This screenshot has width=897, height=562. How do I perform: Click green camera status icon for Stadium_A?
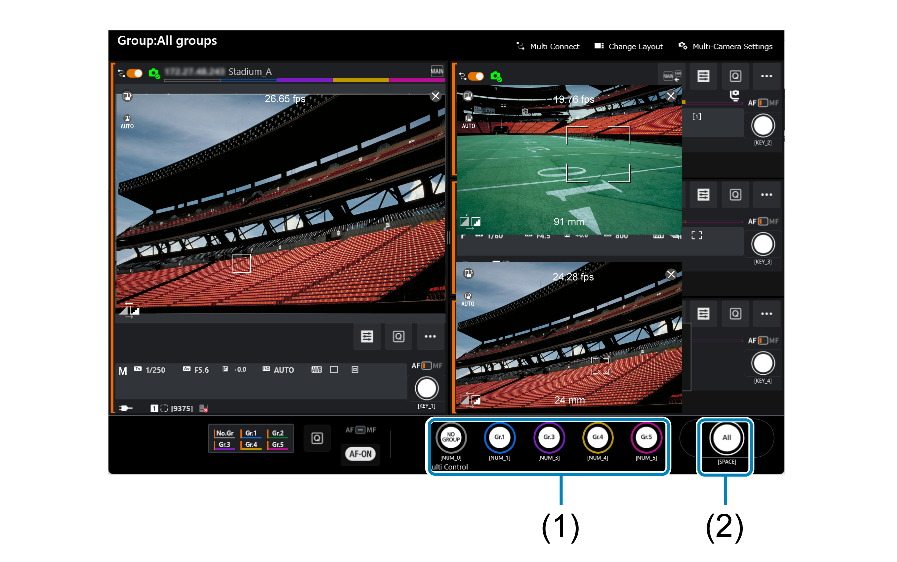point(154,74)
